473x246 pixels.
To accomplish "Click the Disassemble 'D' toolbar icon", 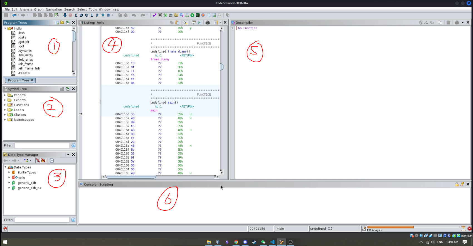I will point(81,15).
